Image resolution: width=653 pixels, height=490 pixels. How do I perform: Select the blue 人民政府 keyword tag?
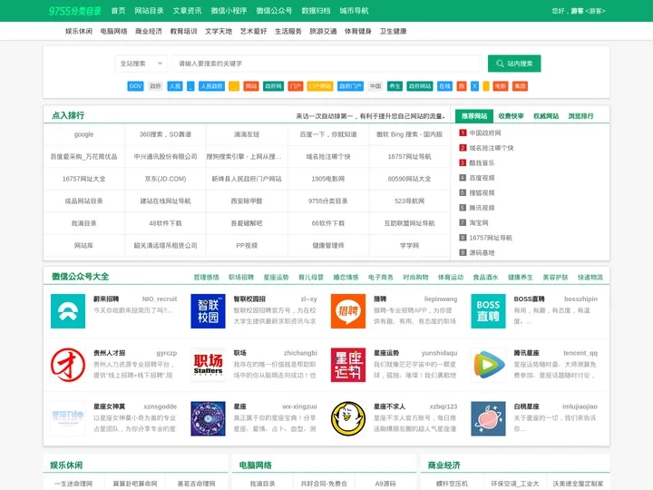click(211, 86)
